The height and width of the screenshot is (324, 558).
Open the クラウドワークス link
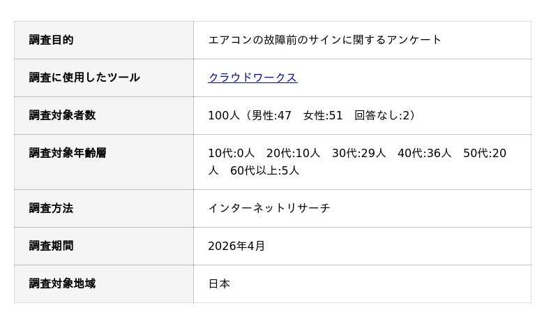click(252, 78)
